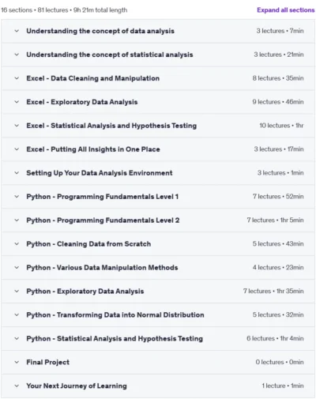Click chevron for Excel - Putting All Insights in One Place

pos(17,149)
